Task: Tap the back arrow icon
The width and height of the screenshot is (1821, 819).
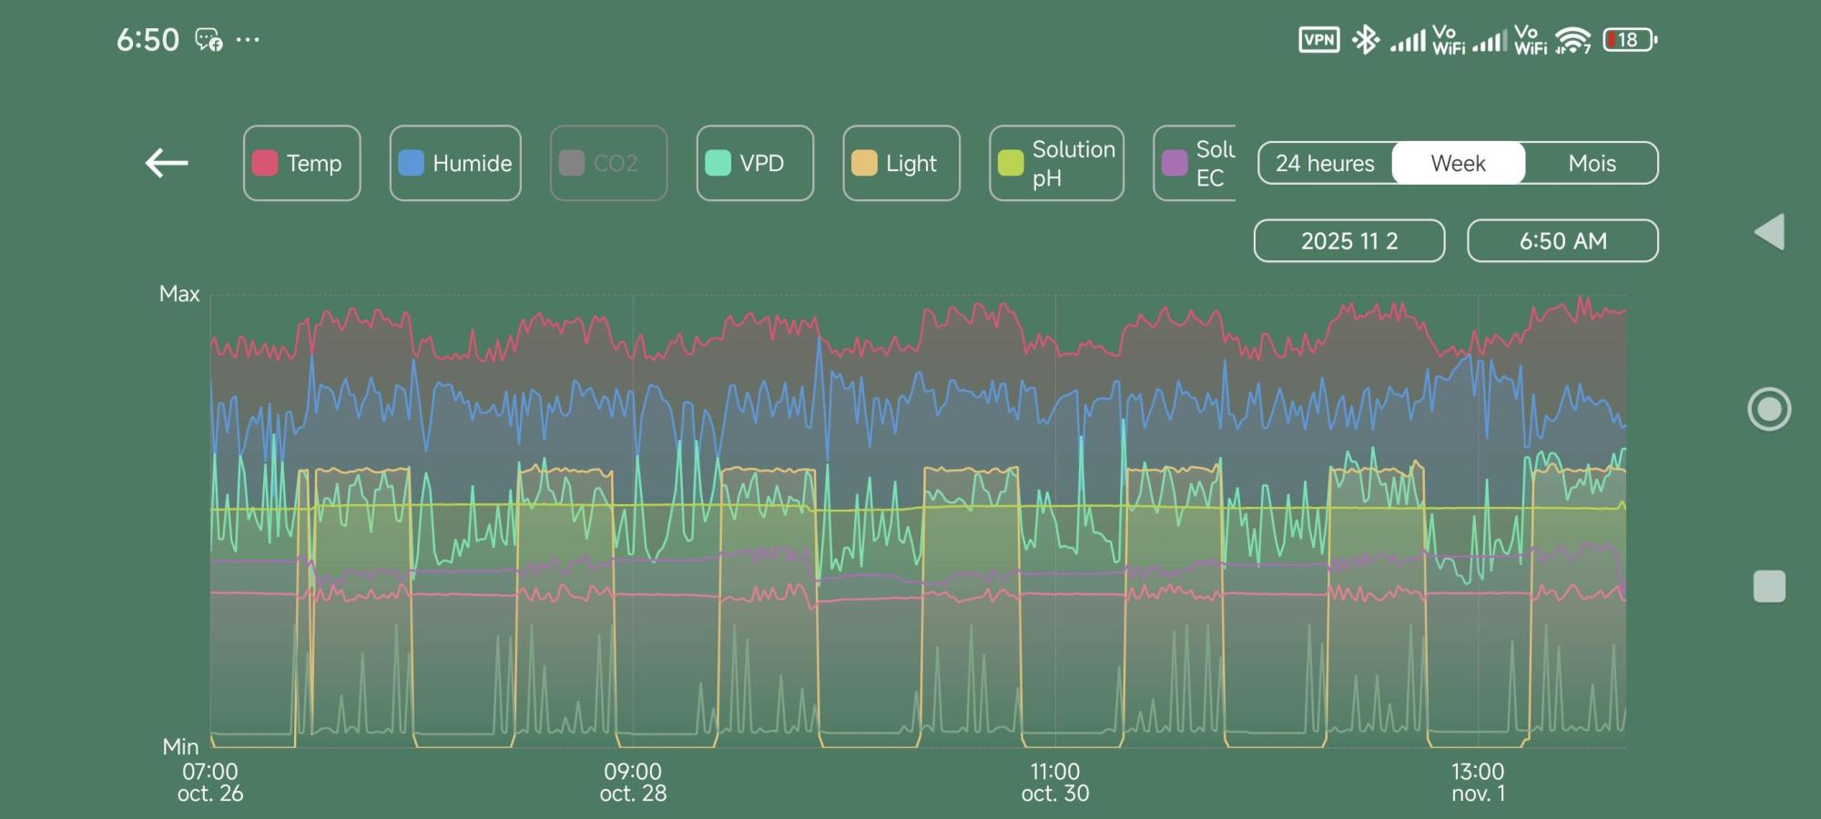Action: click(167, 163)
